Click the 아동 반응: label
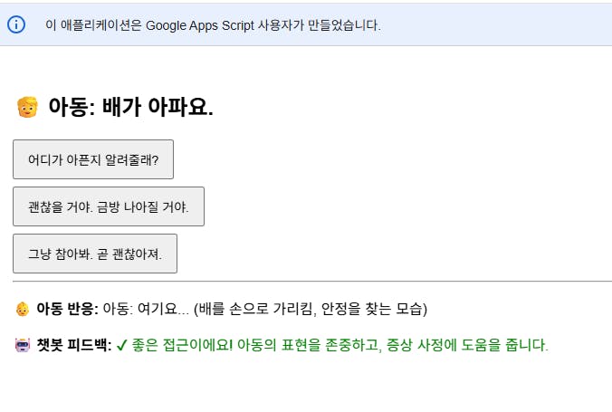Screen dimensions: 612x412 click(67, 309)
